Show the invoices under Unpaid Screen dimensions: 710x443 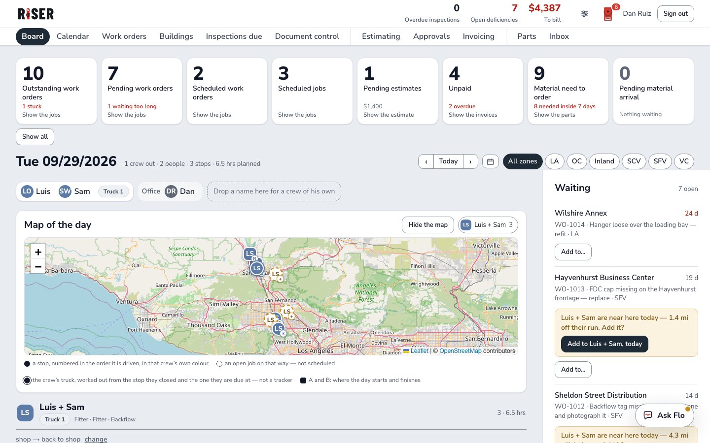pyautogui.click(x=473, y=115)
